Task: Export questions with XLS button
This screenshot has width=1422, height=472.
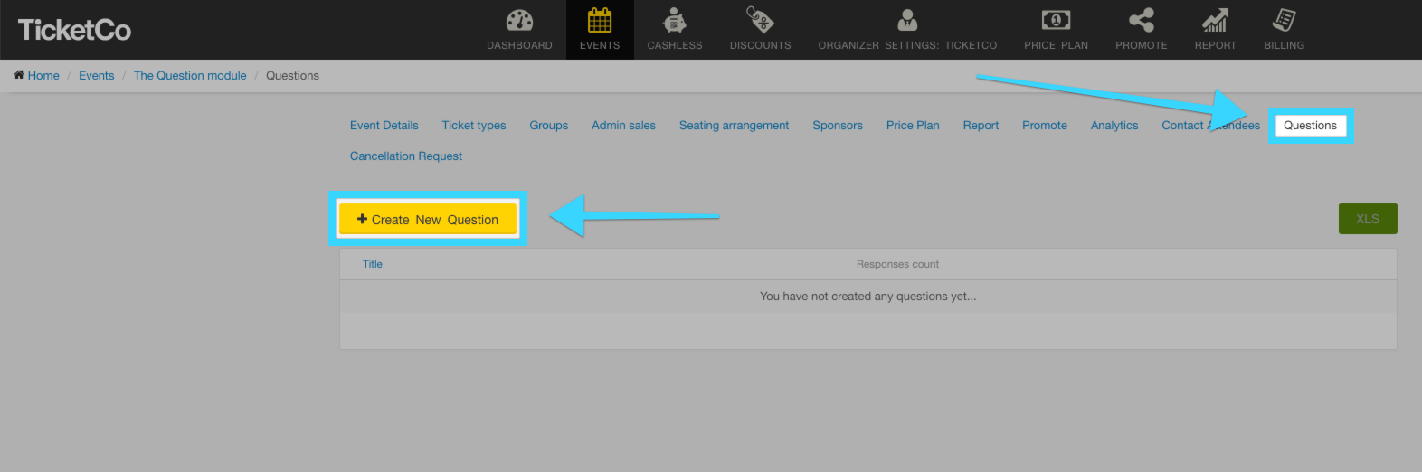Action: 1368,219
